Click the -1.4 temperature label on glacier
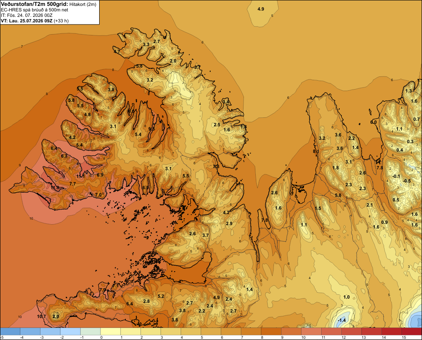This screenshot has height=340, width=422. 341,320
